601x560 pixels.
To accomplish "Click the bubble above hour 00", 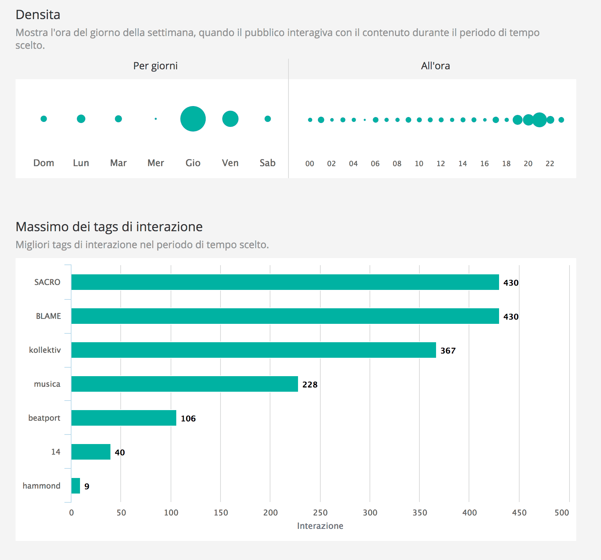I will coord(310,120).
